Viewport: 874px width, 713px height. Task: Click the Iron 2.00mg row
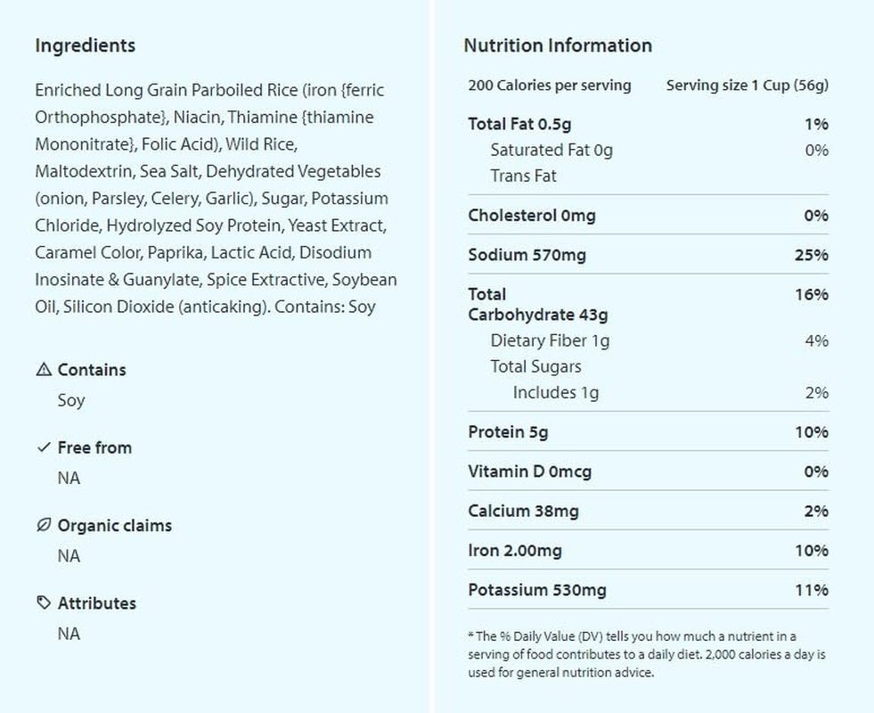pos(649,550)
